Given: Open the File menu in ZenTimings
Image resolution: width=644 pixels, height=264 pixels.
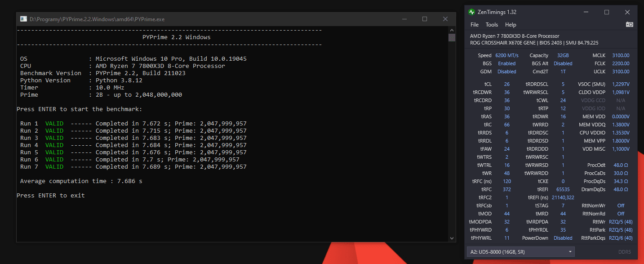Looking at the screenshot, I should (475, 25).
